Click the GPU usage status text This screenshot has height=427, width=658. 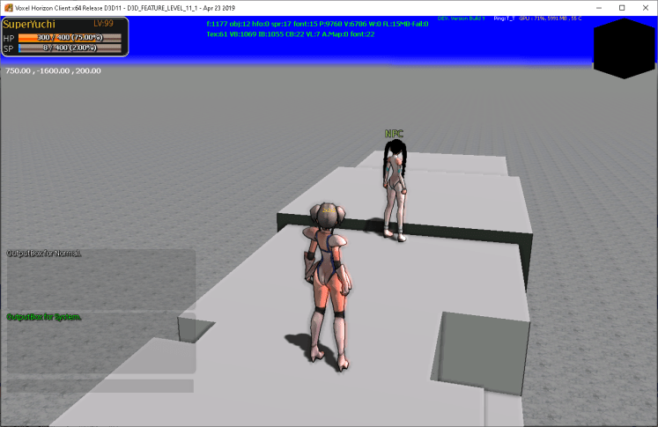[x=551, y=18]
